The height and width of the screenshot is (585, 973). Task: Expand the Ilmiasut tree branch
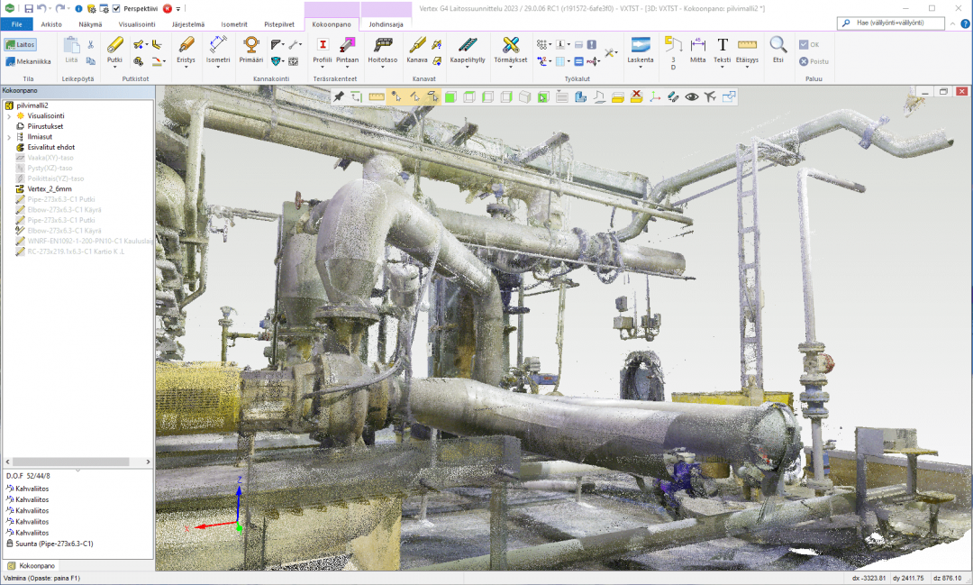pos(7,137)
